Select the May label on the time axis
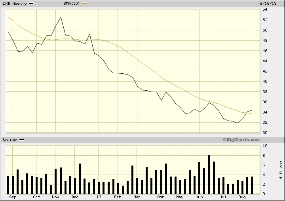The height and width of the screenshot is (201, 285). 180,197
